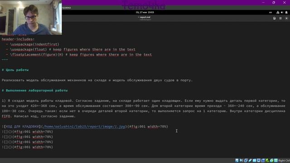The height and width of the screenshot is (163, 290).
Task: Open the gedit hamburger menu
Action: pos(280,18)
